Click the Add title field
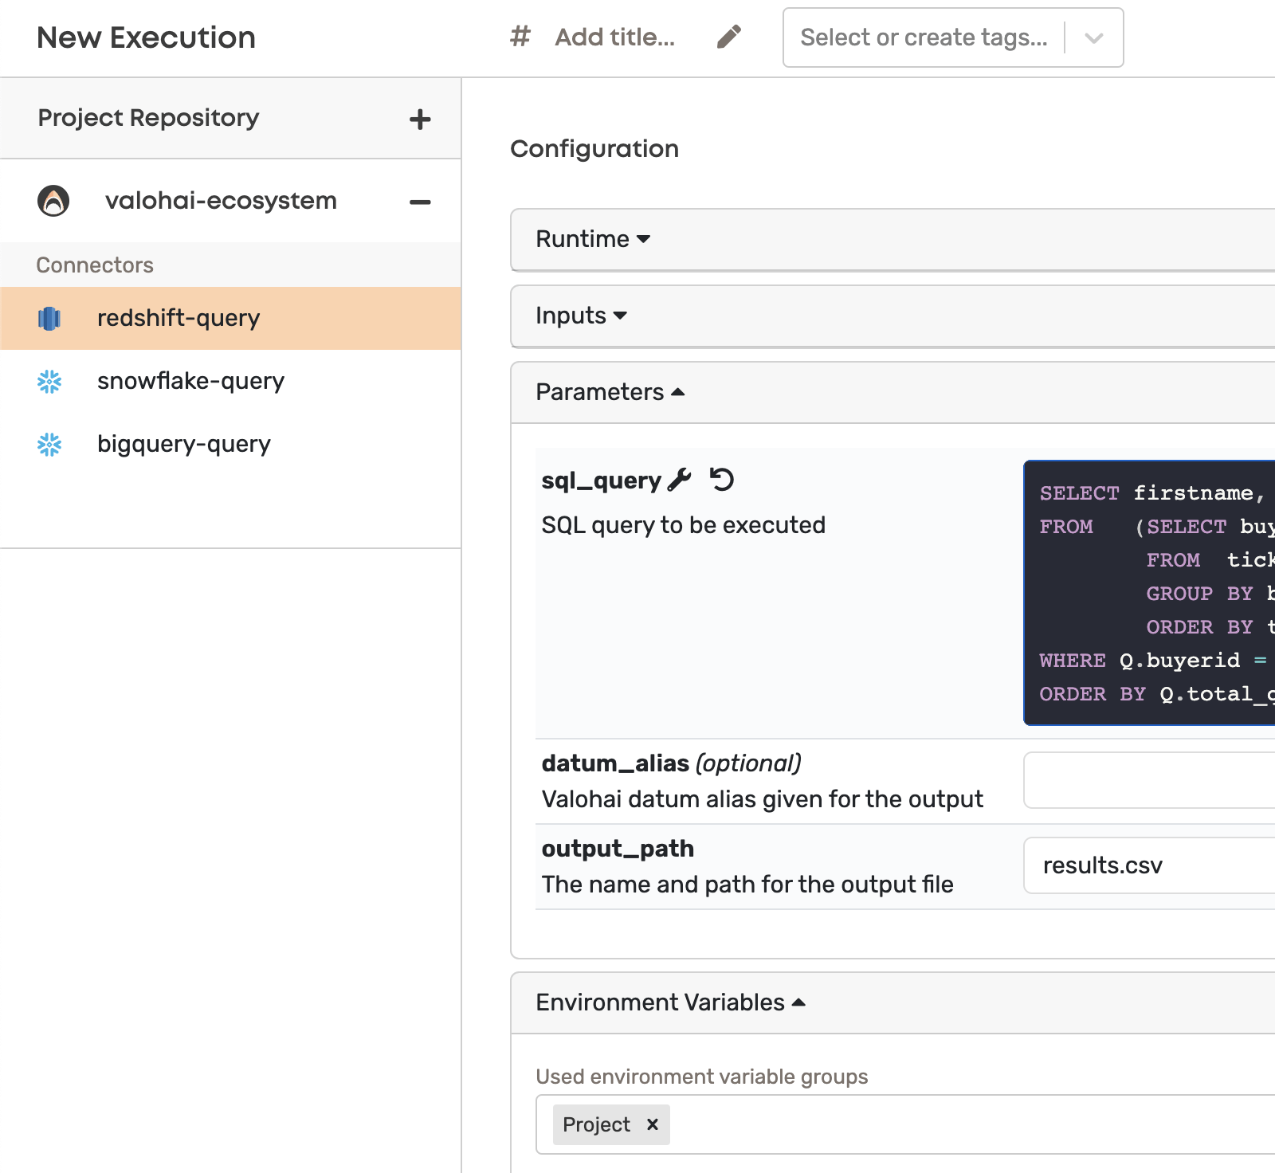The height and width of the screenshot is (1173, 1275). [x=614, y=37]
